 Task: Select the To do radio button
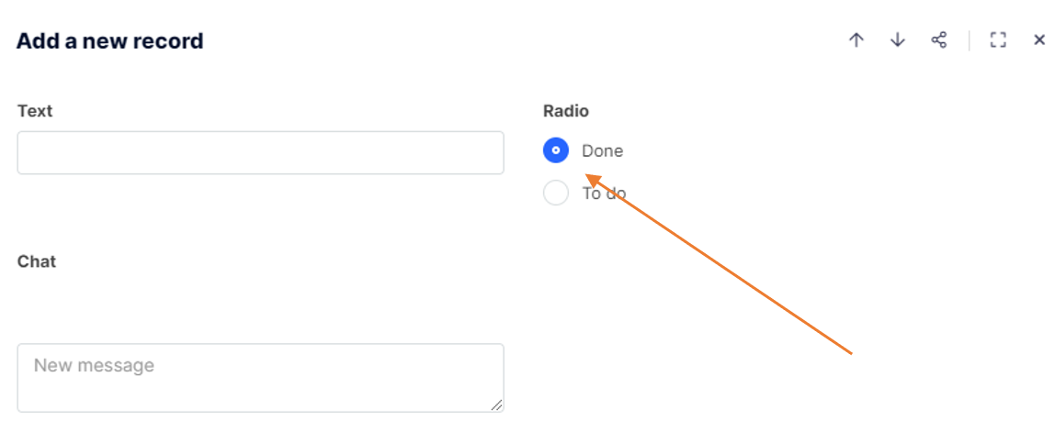click(556, 194)
